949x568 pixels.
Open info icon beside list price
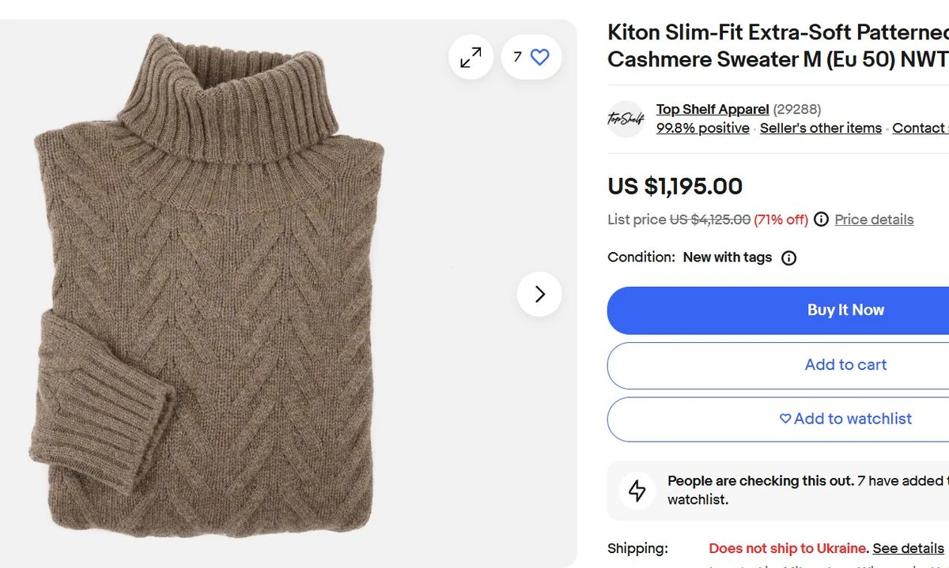click(821, 220)
